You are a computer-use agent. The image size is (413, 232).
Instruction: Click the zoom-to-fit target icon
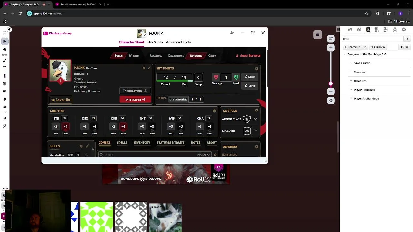tap(331, 101)
